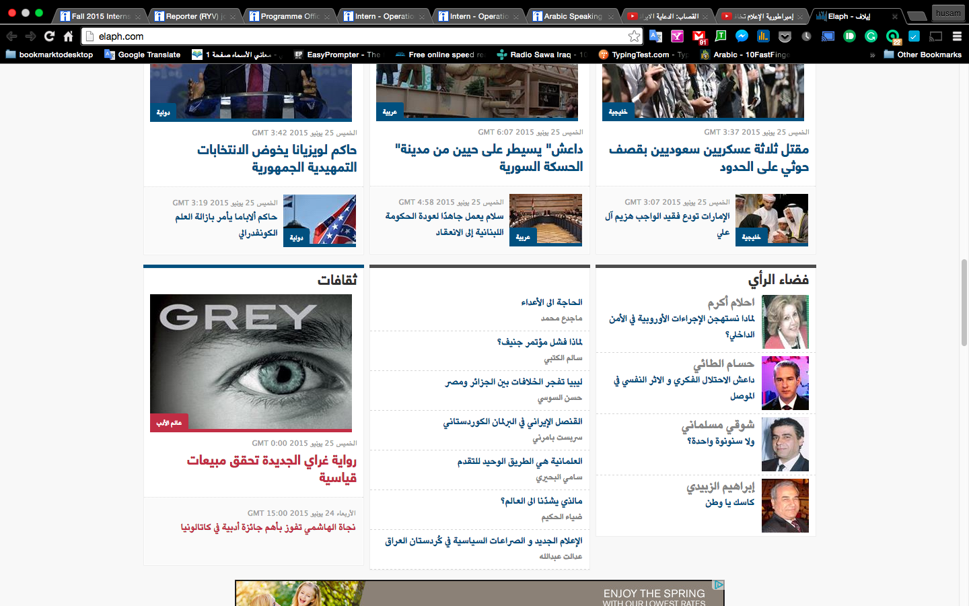Open the Free online speed bookmark
The height and width of the screenshot is (606, 969).
tap(440, 55)
